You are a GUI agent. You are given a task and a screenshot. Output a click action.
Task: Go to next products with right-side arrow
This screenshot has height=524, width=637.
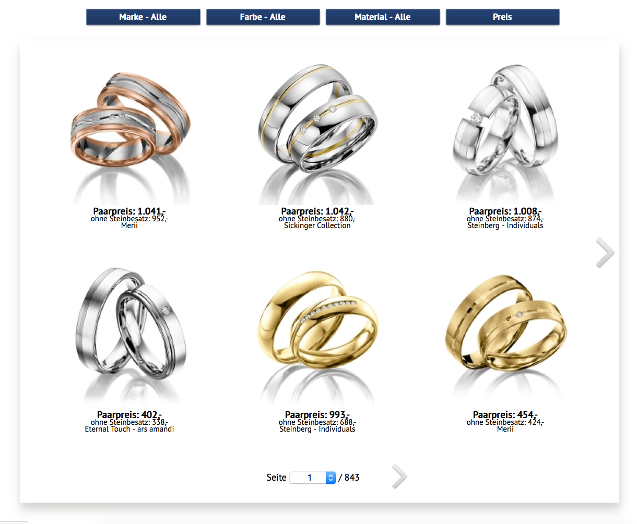click(605, 253)
